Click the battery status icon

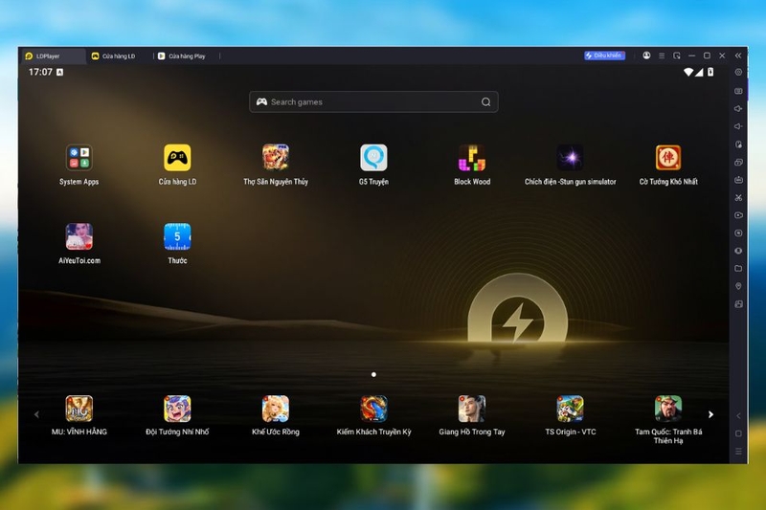pos(710,72)
